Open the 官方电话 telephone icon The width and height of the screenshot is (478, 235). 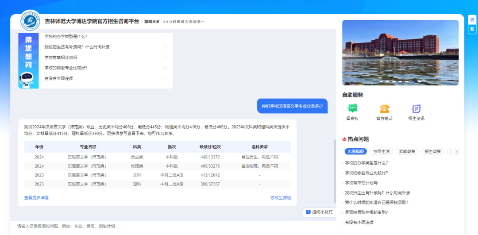coord(384,108)
